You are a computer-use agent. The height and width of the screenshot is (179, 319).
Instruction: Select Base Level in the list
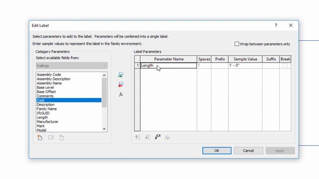tap(45, 88)
